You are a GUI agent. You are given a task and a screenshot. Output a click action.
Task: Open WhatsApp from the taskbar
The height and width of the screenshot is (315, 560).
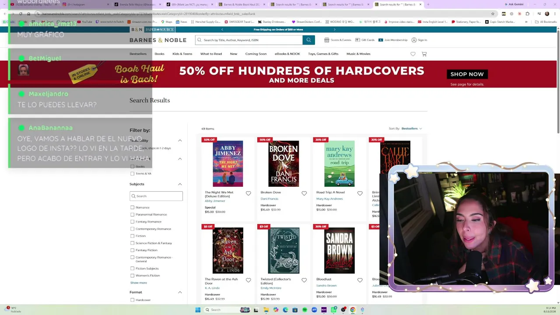pos(334,310)
